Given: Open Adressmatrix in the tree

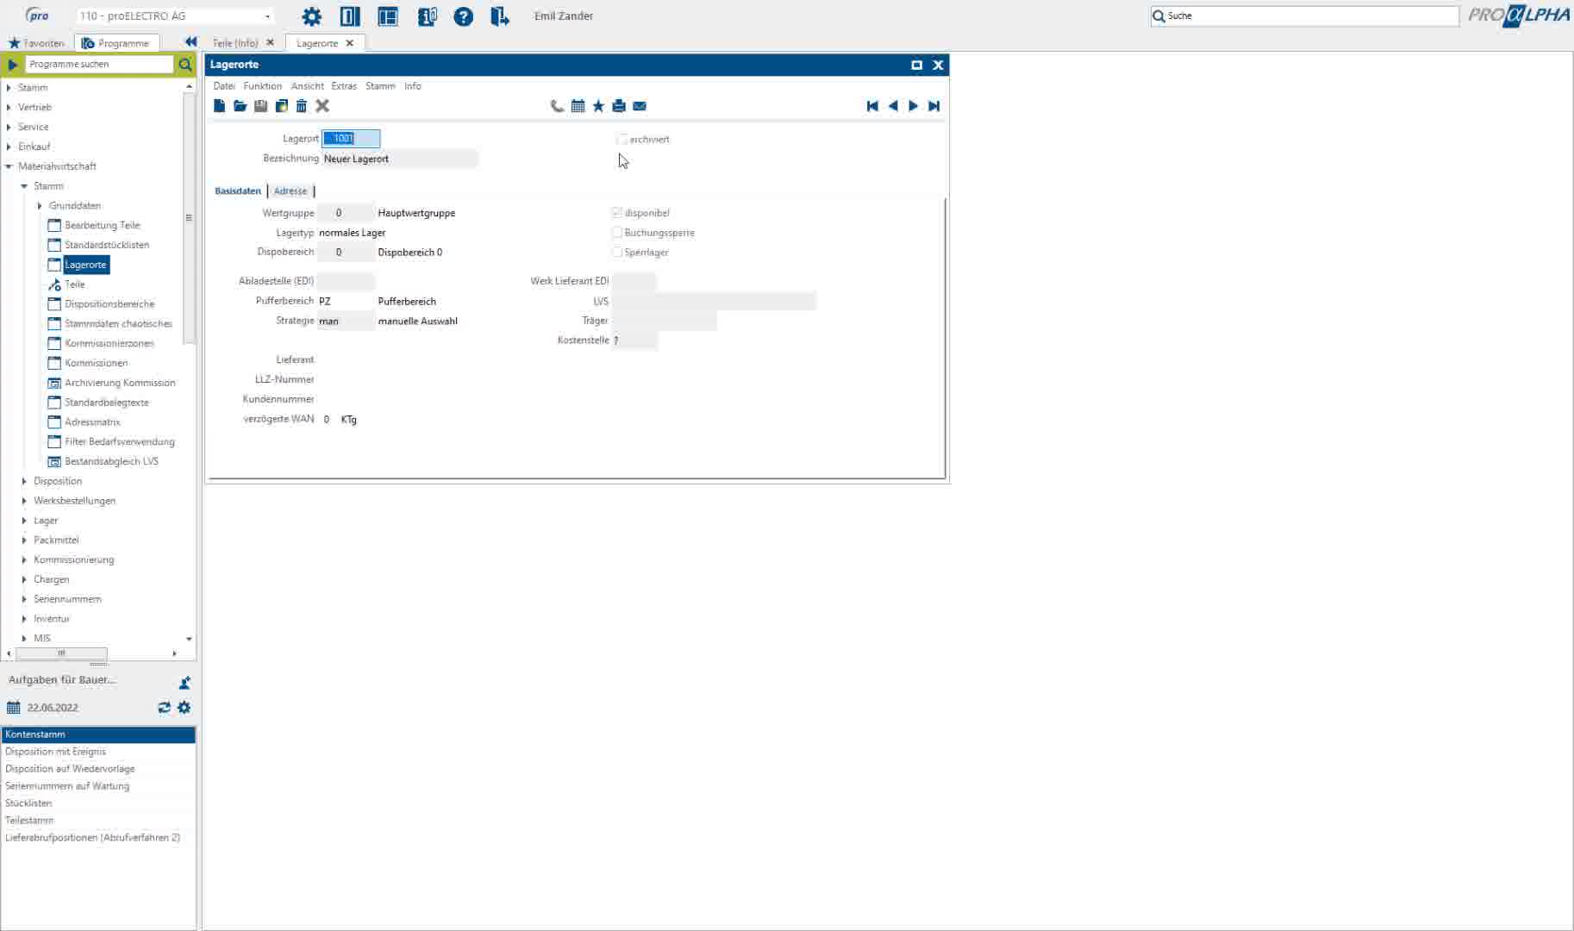Looking at the screenshot, I should (x=92, y=422).
